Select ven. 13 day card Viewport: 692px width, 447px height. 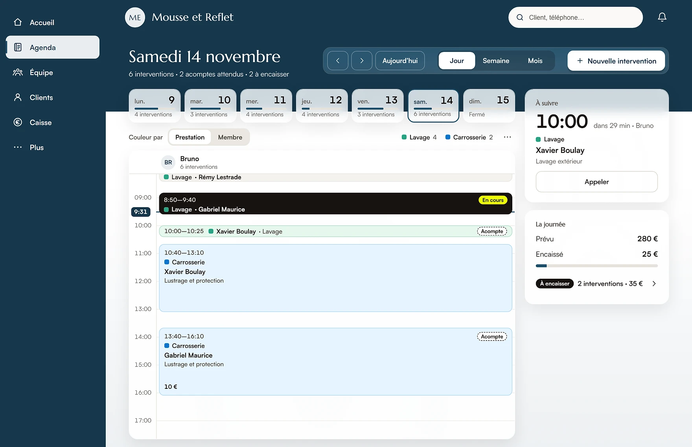tap(378, 106)
